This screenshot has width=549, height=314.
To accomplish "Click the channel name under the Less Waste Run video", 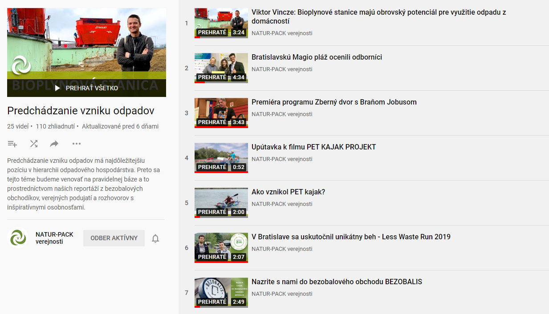I will point(282,249).
